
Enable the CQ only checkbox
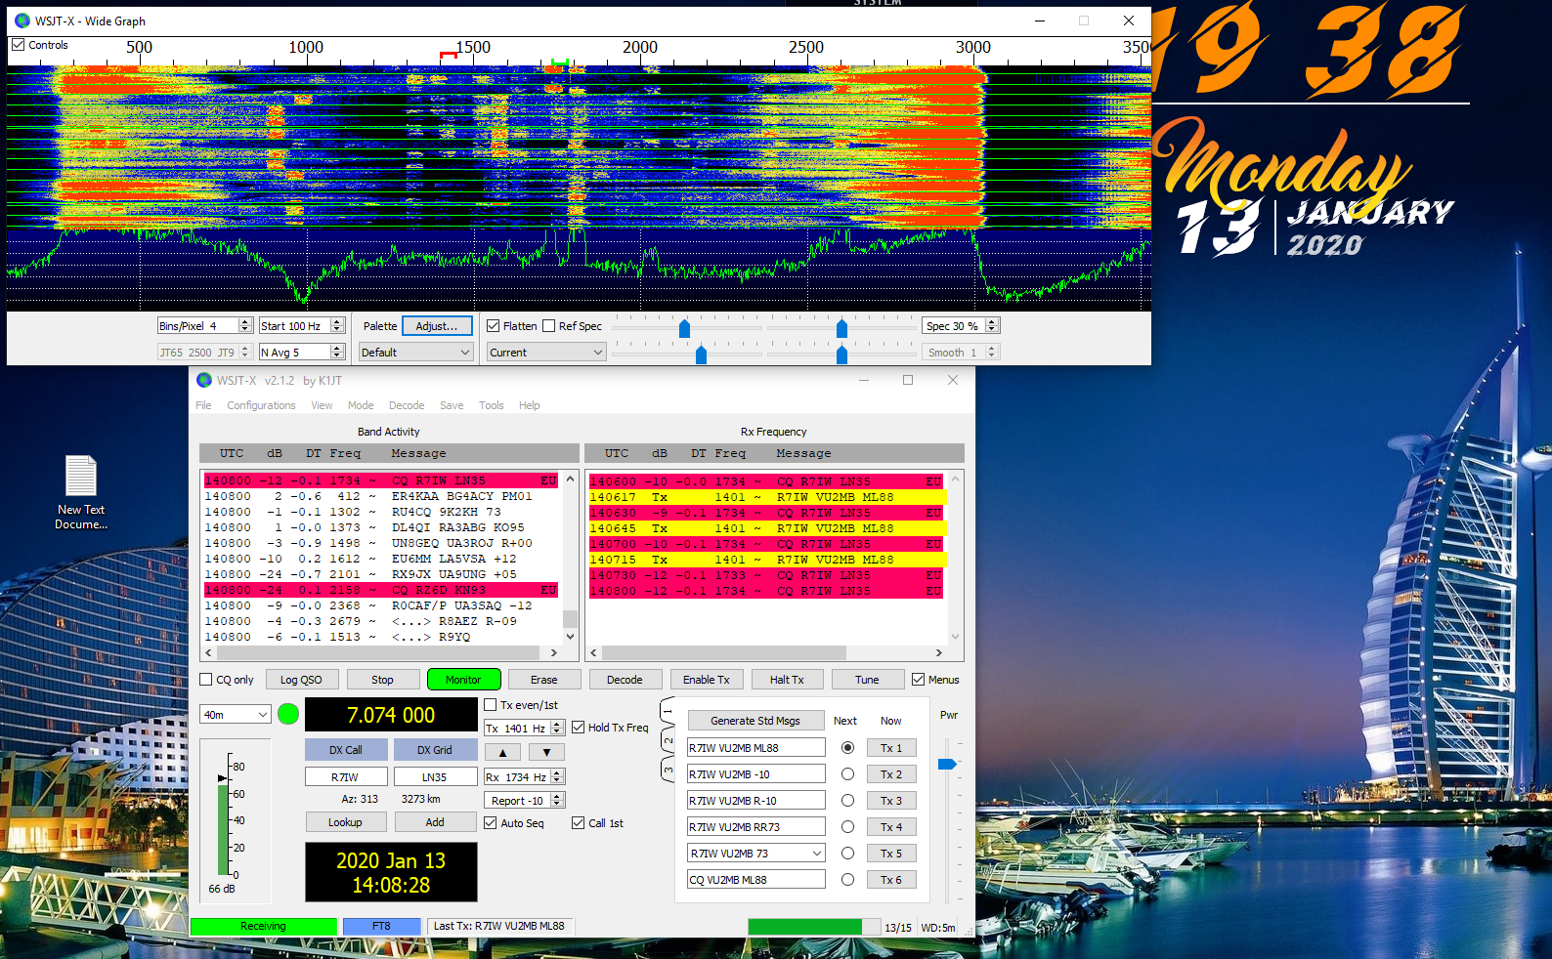click(x=206, y=680)
